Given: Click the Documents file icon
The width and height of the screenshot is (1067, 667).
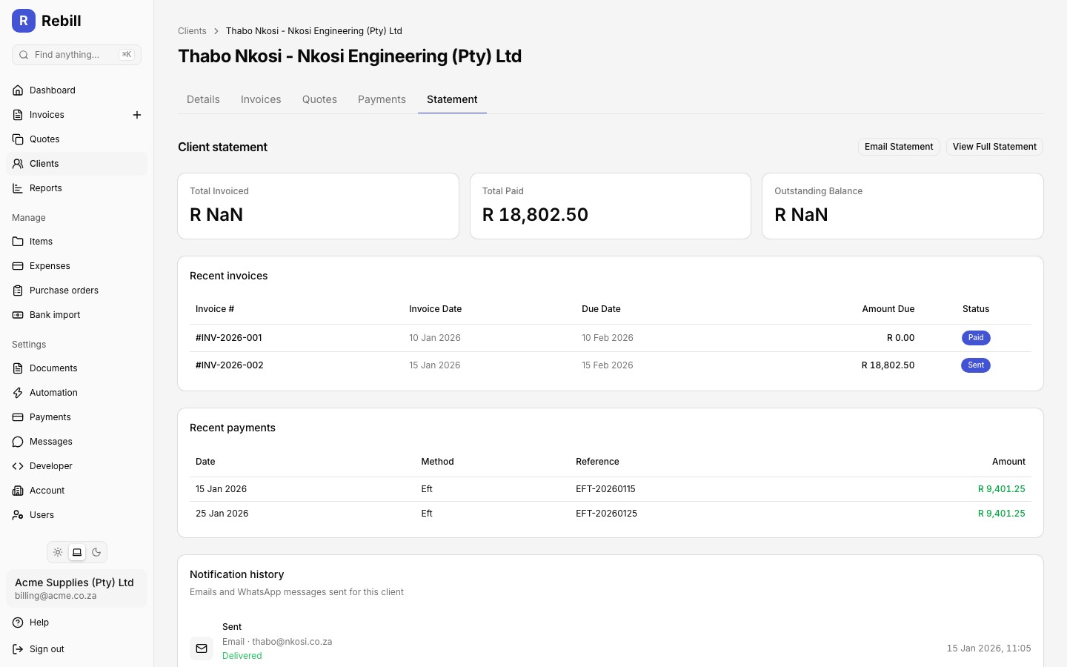Looking at the screenshot, I should [18, 368].
